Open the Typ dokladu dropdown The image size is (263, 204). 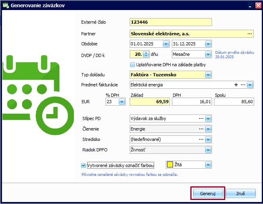tap(208, 75)
